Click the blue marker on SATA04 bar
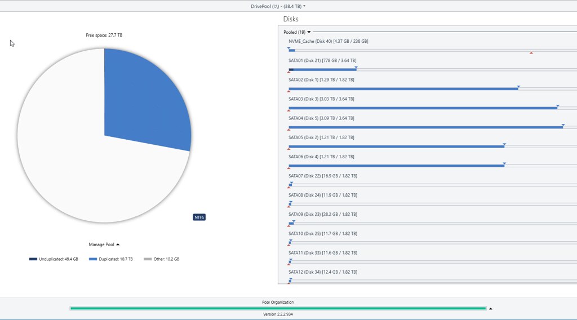Viewport: 577px width, 320px height. 563,125
